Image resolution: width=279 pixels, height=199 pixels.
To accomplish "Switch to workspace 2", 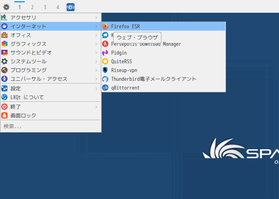I will point(32,7).
